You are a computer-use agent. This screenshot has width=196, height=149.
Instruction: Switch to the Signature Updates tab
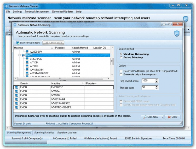(x=67, y=133)
